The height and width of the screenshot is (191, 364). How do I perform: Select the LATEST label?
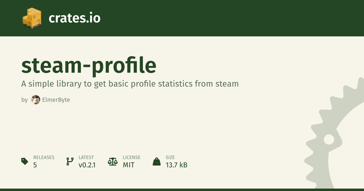86,157
